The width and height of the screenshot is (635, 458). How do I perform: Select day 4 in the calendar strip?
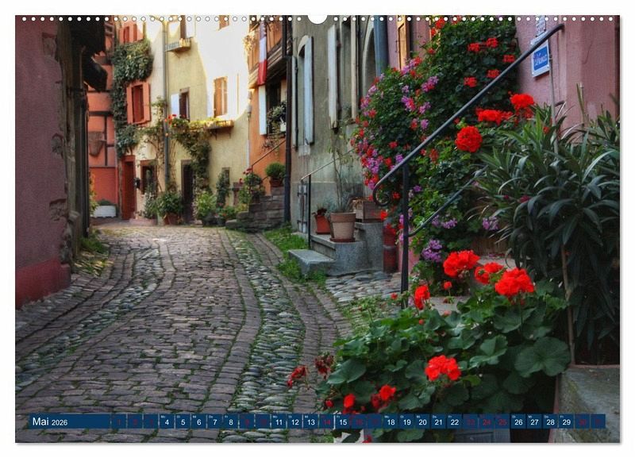click(166, 422)
